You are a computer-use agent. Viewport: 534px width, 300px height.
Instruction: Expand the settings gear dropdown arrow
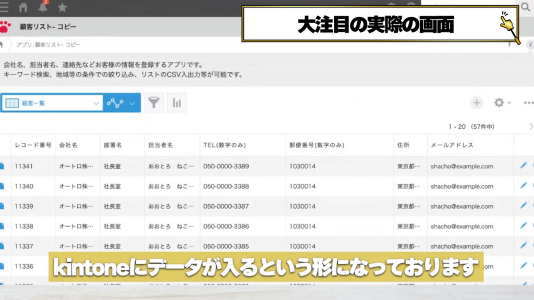coord(509,103)
